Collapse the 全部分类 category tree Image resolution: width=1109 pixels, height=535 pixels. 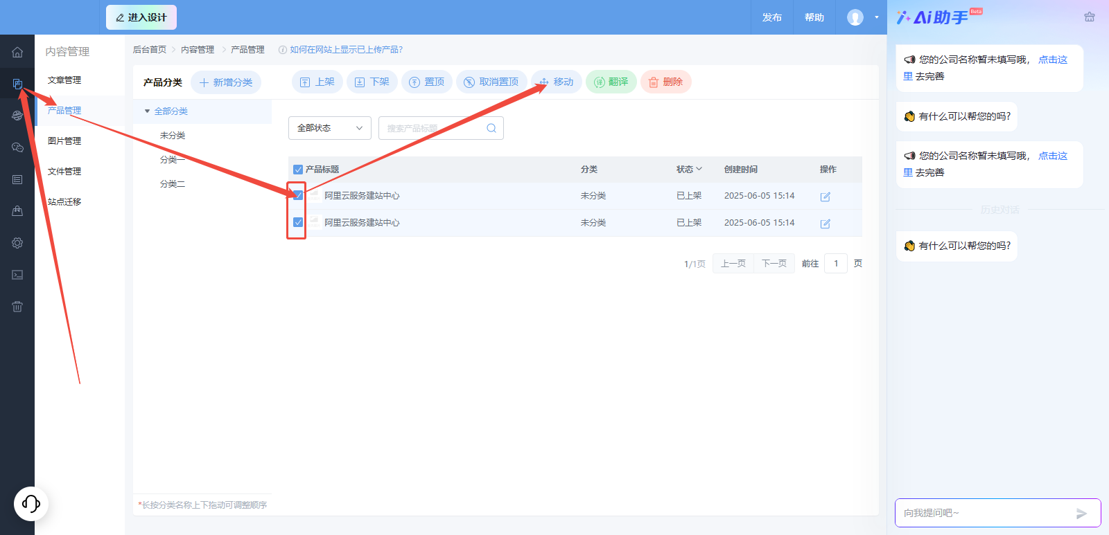pyautogui.click(x=147, y=111)
